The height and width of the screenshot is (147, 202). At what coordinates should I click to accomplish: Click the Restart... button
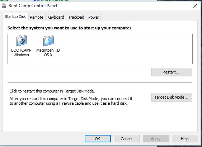[172, 72]
